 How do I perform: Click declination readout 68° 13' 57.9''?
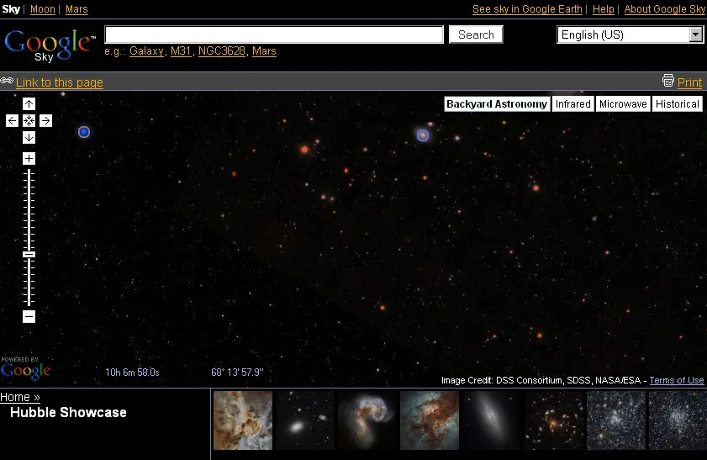(237, 373)
